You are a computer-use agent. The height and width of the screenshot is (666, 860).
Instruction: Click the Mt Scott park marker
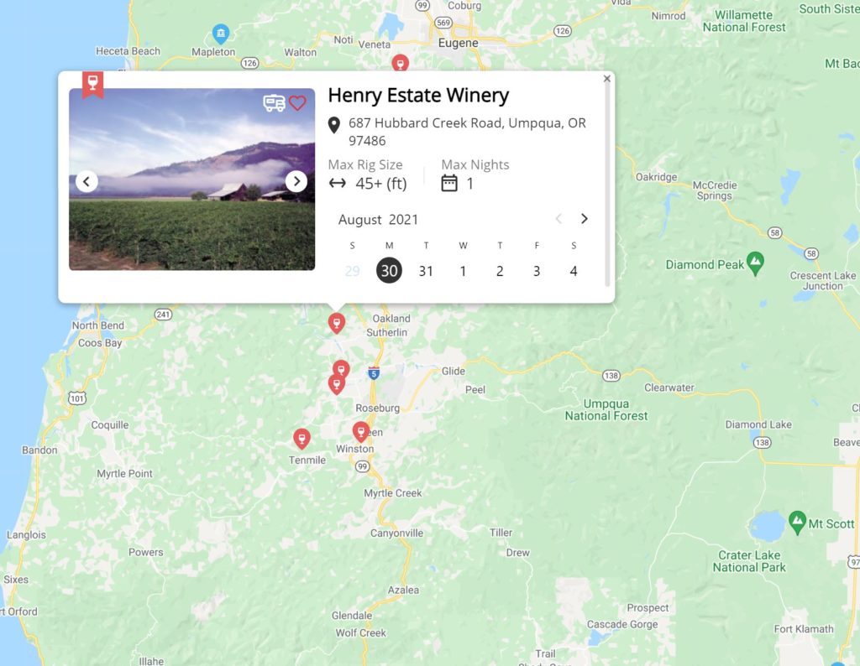click(x=797, y=523)
